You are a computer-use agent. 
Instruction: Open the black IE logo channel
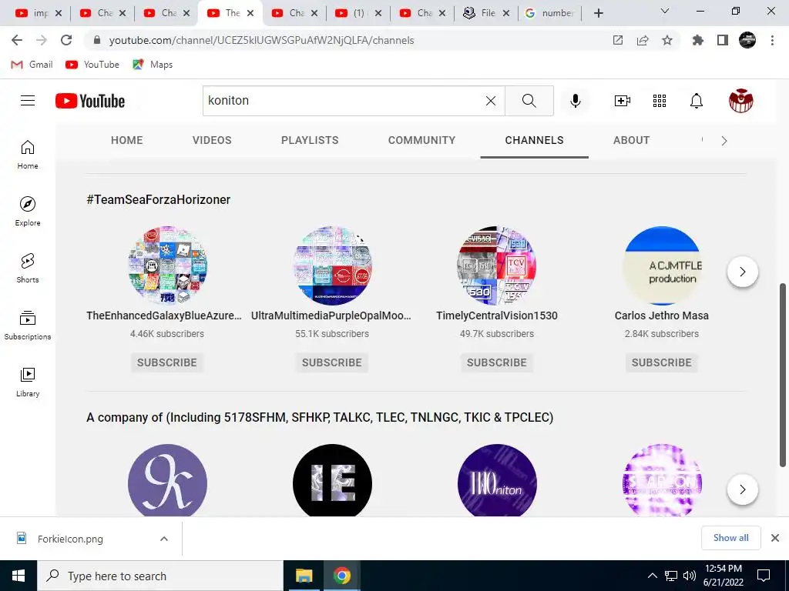click(332, 480)
